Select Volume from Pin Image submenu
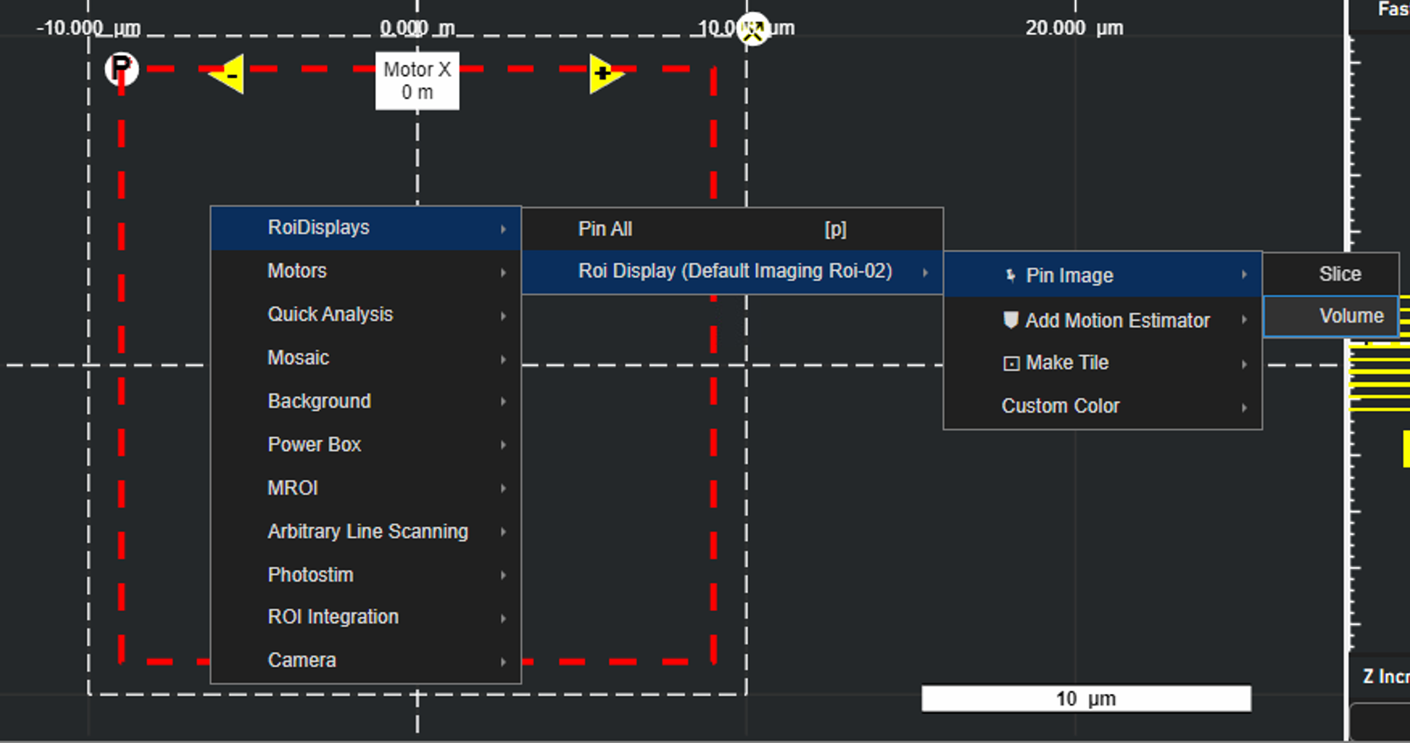1410x743 pixels. 1350,316
